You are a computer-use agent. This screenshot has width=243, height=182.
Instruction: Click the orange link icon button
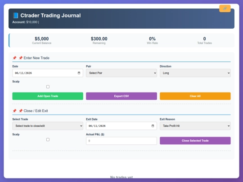tap(225, 9)
